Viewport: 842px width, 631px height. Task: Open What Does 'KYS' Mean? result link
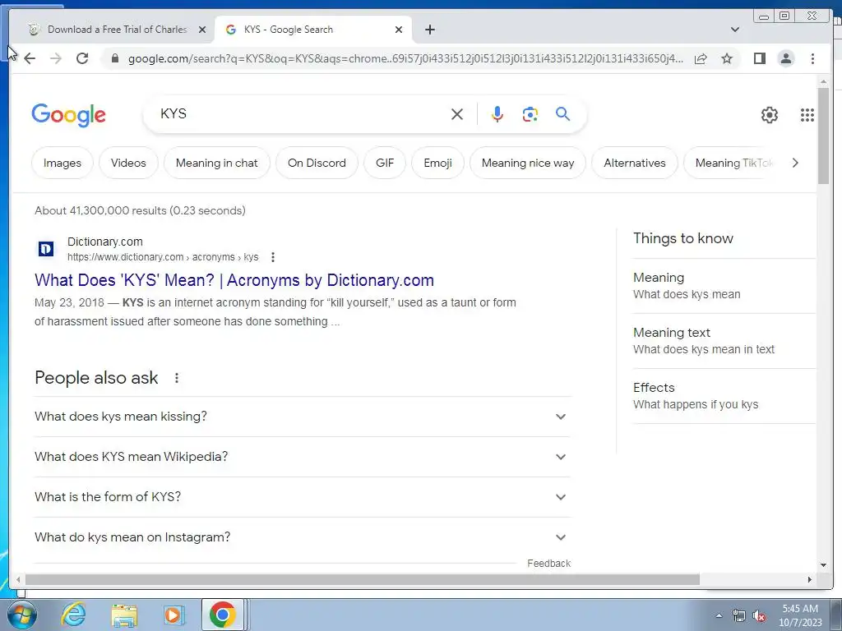coord(234,280)
